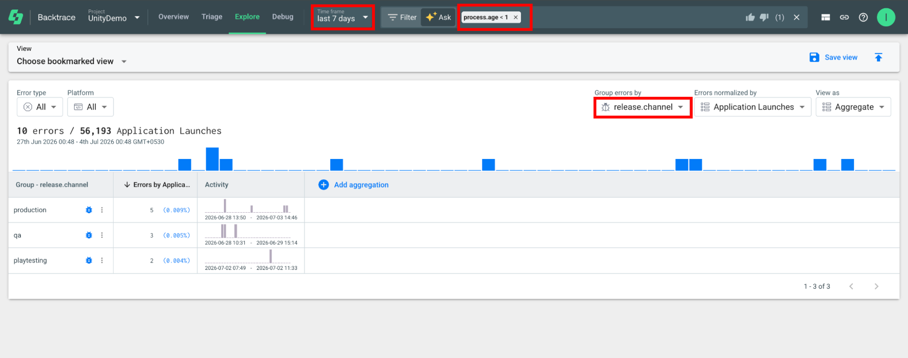
Task: Open the help question mark icon
Action: (863, 17)
